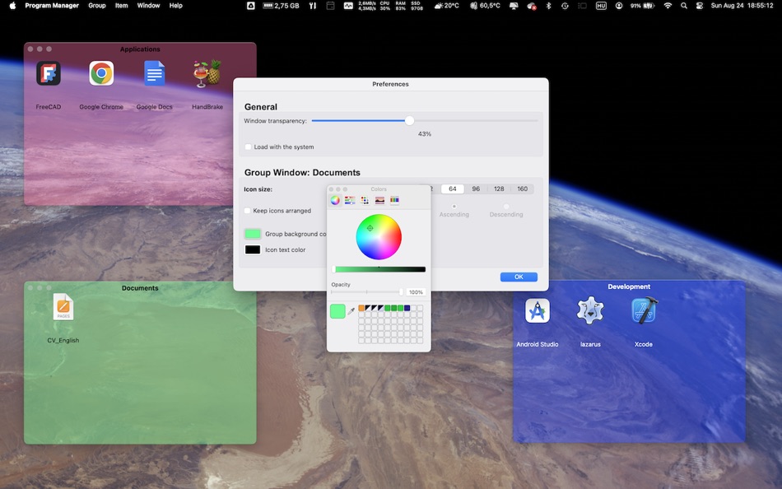Open the Google Docs icon

[x=154, y=74]
